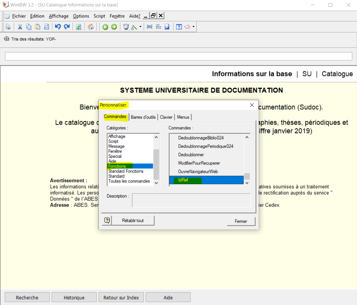Close the Personnaliser dialog with X
Screen dimensions: 357x305
click(x=252, y=105)
